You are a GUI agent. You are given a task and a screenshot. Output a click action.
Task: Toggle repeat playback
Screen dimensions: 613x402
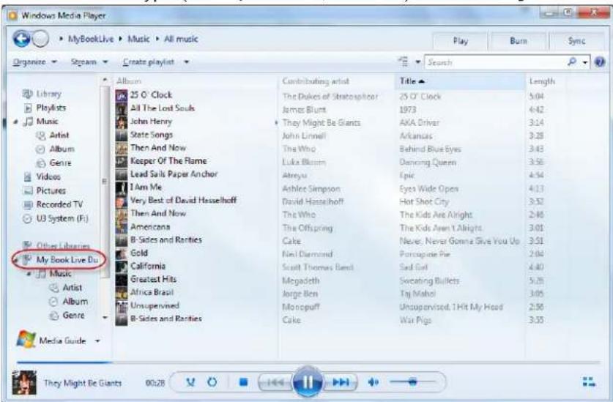coord(212,381)
